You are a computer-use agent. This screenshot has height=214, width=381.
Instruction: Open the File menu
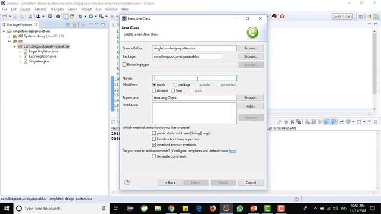tap(4, 10)
